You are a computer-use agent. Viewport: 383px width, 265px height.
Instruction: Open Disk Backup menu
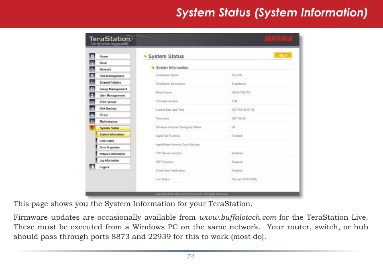[x=113, y=108]
